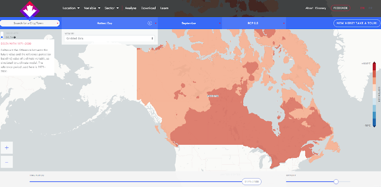Click the Delta help question-mark icon
The width and height of the screenshot is (381, 187).
click(x=15, y=37)
